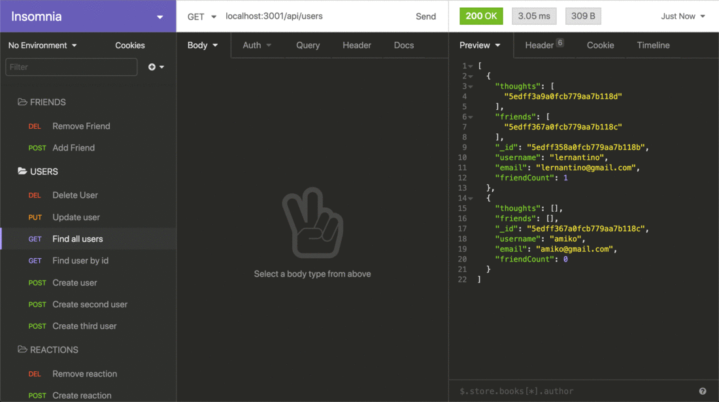This screenshot has width=719, height=402.
Task: Open the Preview mode dropdown
Action: (480, 45)
